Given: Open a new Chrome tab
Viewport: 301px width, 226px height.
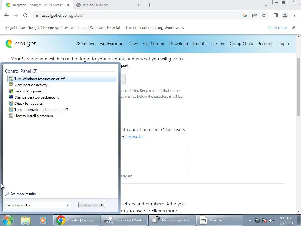Looking at the screenshot, I should point(150,5).
